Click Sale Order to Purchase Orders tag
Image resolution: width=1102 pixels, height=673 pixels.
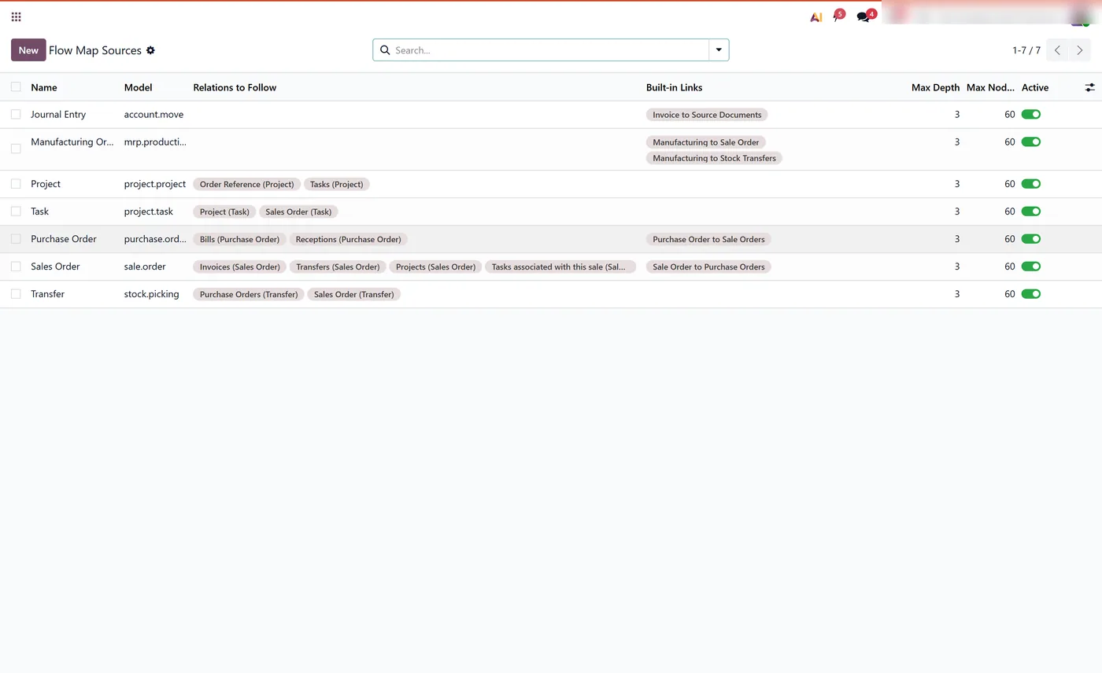pyautogui.click(x=708, y=267)
